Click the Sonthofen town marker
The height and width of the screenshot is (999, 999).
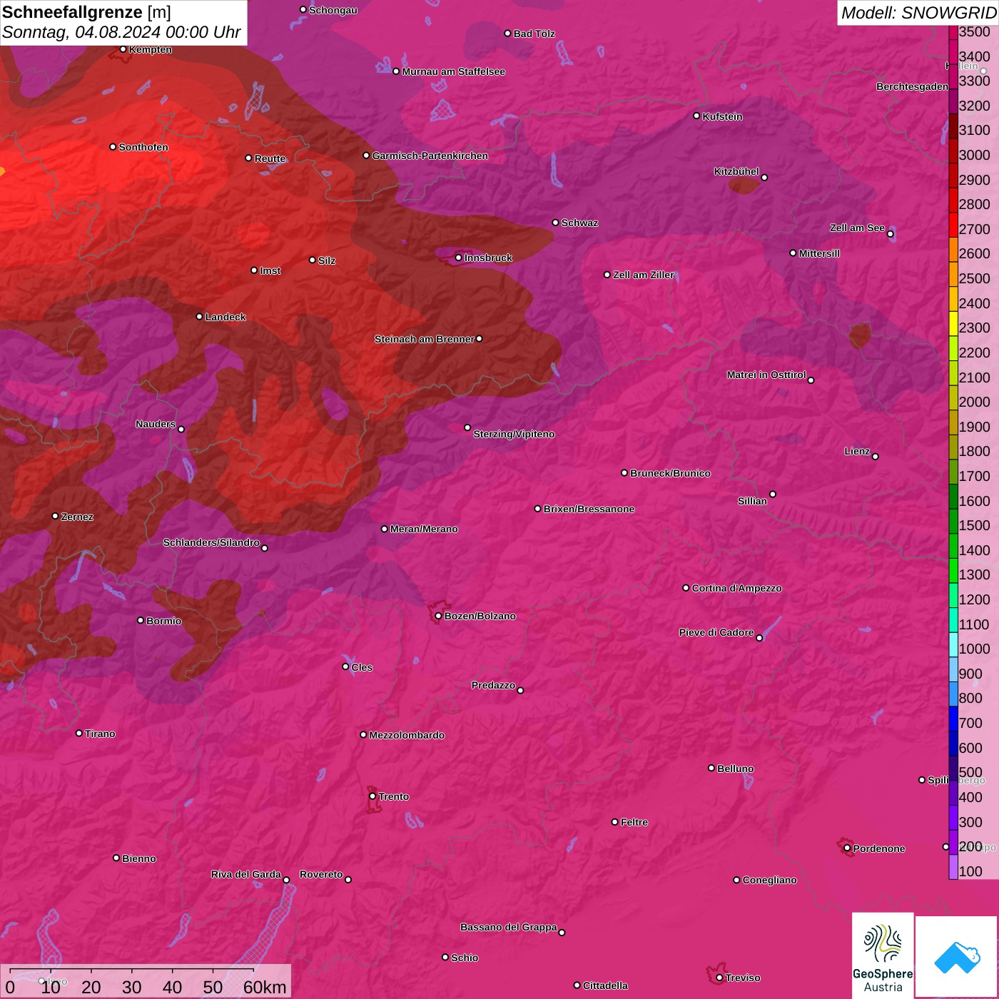tap(113, 147)
